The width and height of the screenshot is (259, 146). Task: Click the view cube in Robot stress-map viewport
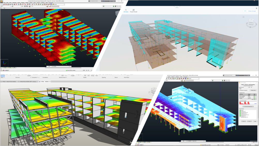point(118,13)
